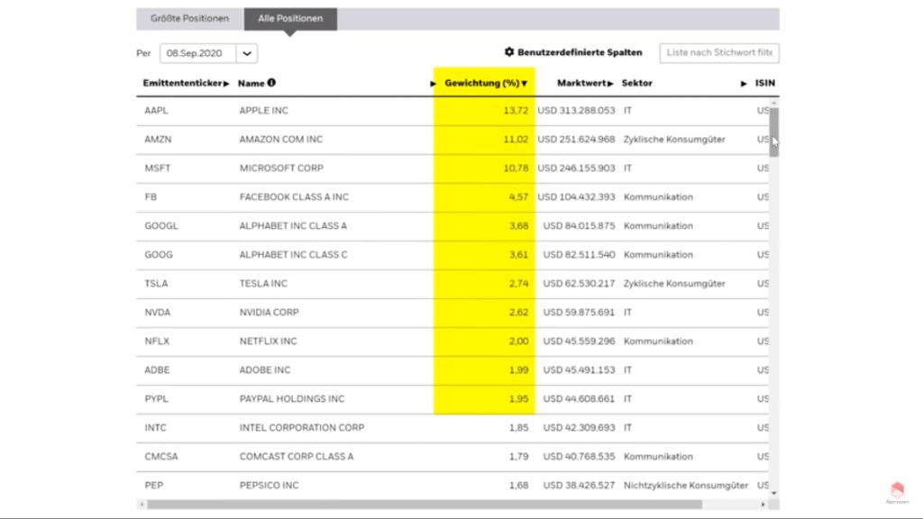This screenshot has width=923, height=519.
Task: Click Kommunikation sector in Netflix row
Action: click(658, 341)
